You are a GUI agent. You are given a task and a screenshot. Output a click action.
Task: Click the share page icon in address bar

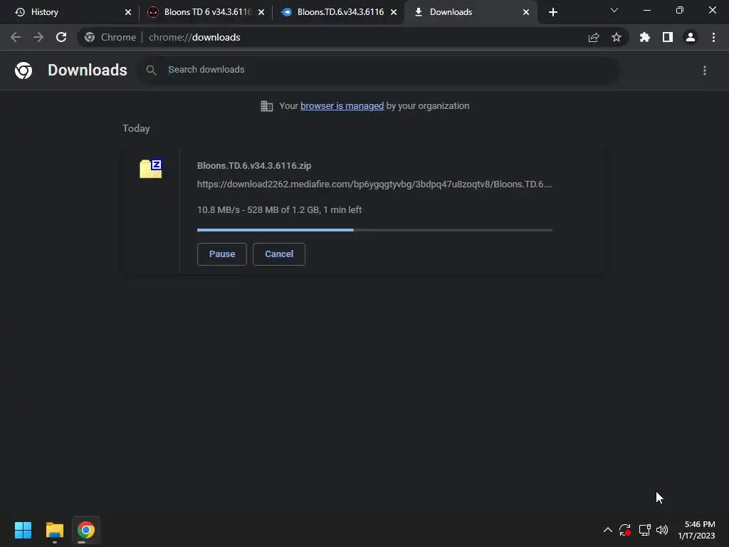[594, 37]
